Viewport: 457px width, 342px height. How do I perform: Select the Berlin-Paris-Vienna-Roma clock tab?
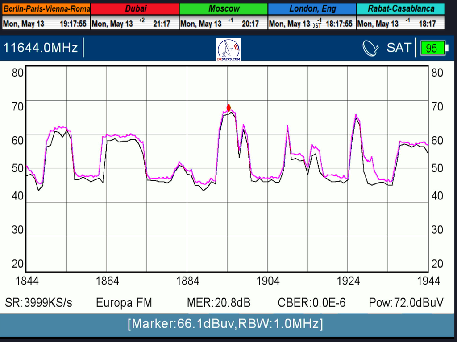pos(46,8)
